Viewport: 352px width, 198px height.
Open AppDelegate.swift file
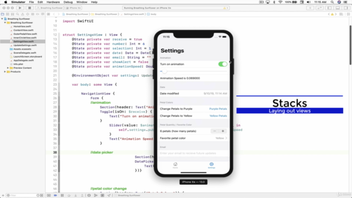23,61
